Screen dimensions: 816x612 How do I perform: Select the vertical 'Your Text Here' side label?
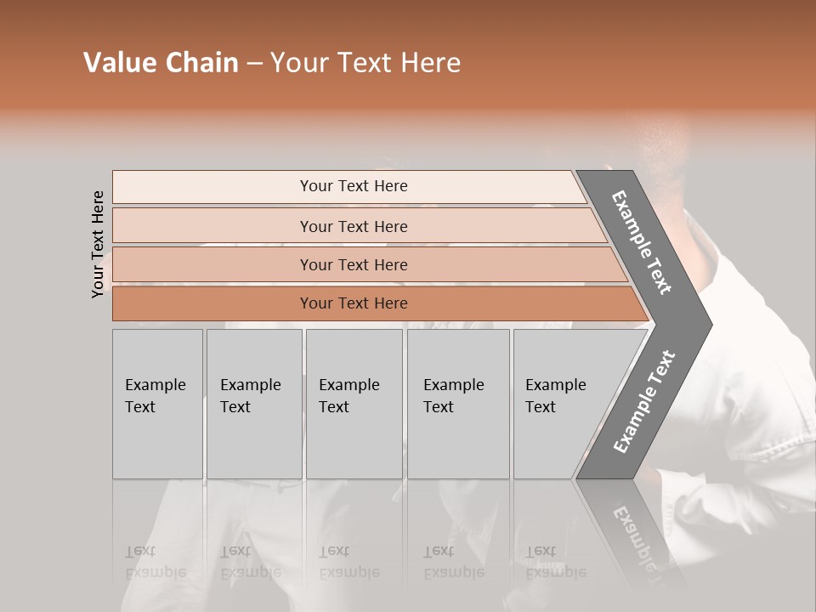coord(97,245)
